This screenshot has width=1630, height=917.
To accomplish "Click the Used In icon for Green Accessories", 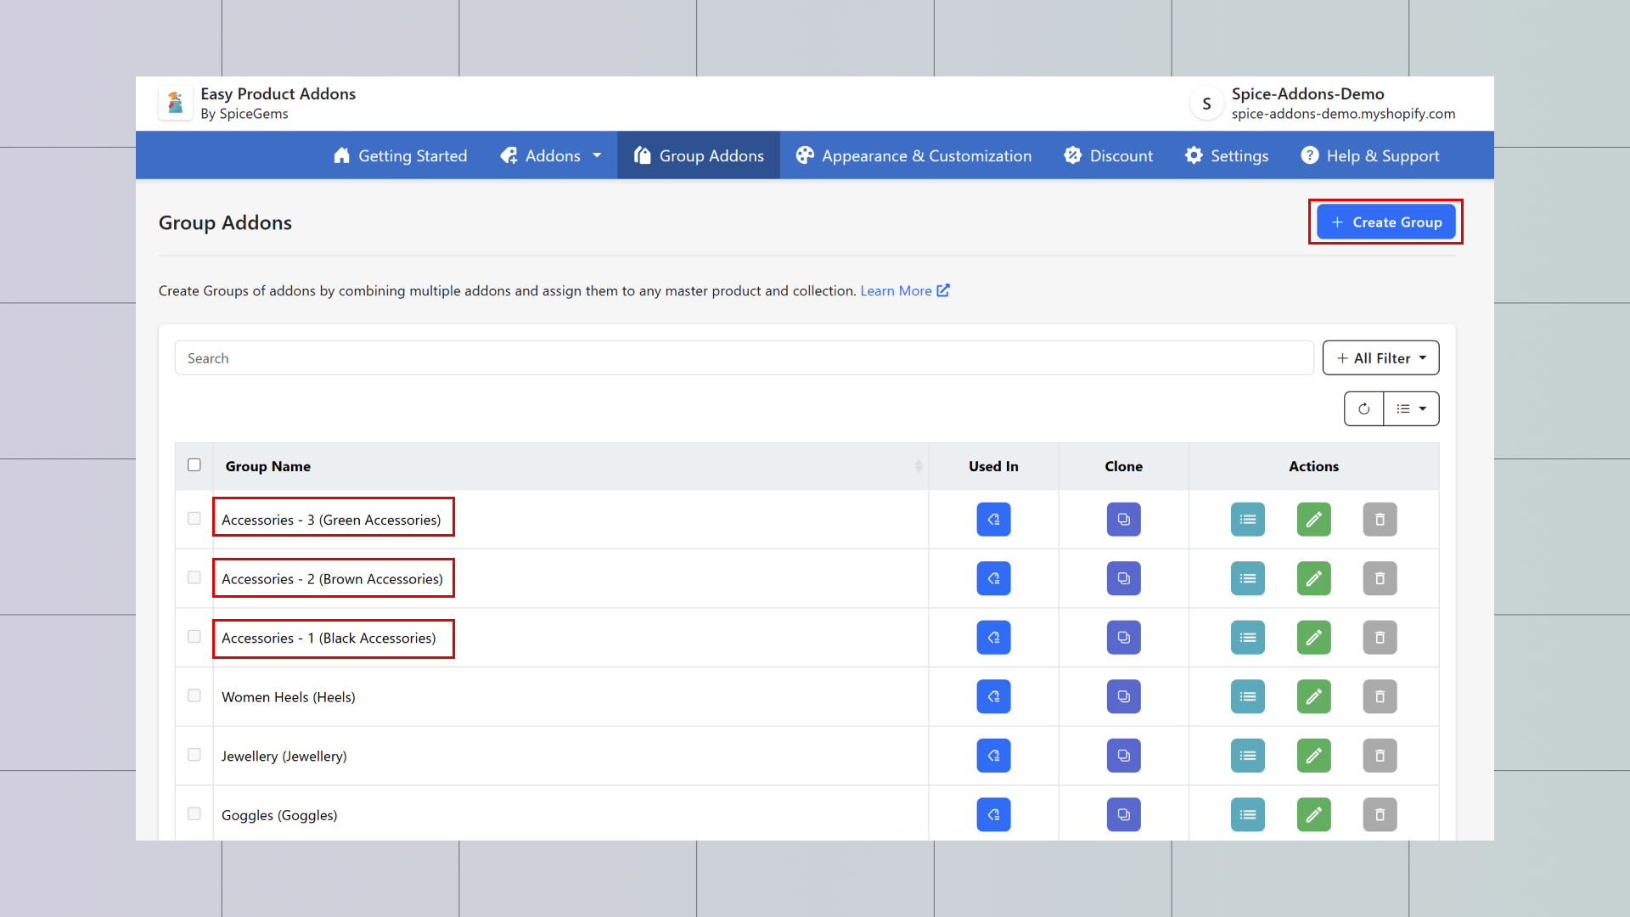I will [x=993, y=520].
